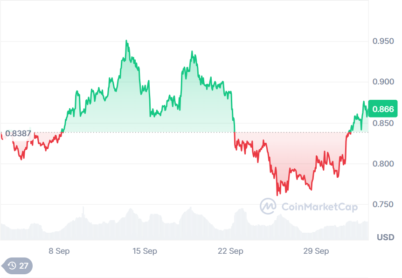This screenshot has height=278, width=402.
Task: Select the 15 Sep date label
Action: pos(145,251)
